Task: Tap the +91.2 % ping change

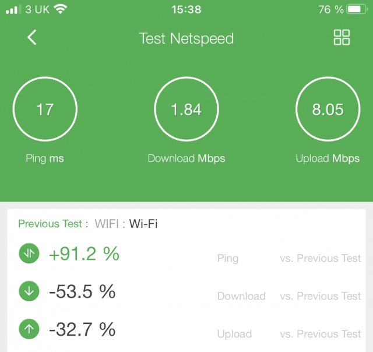Action: point(84,254)
